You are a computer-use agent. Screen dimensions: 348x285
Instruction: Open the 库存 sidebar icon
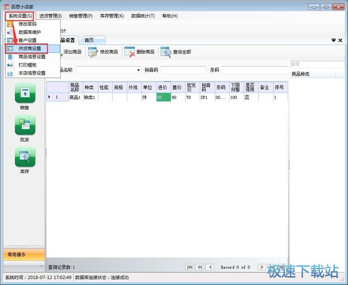[25, 157]
